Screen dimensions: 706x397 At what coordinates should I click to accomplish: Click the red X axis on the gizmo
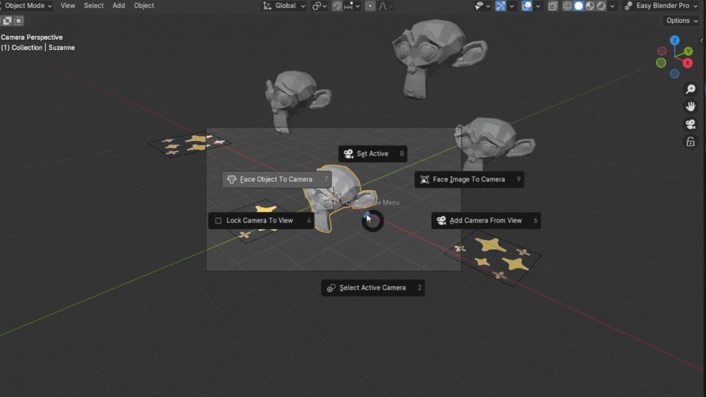pos(688,63)
